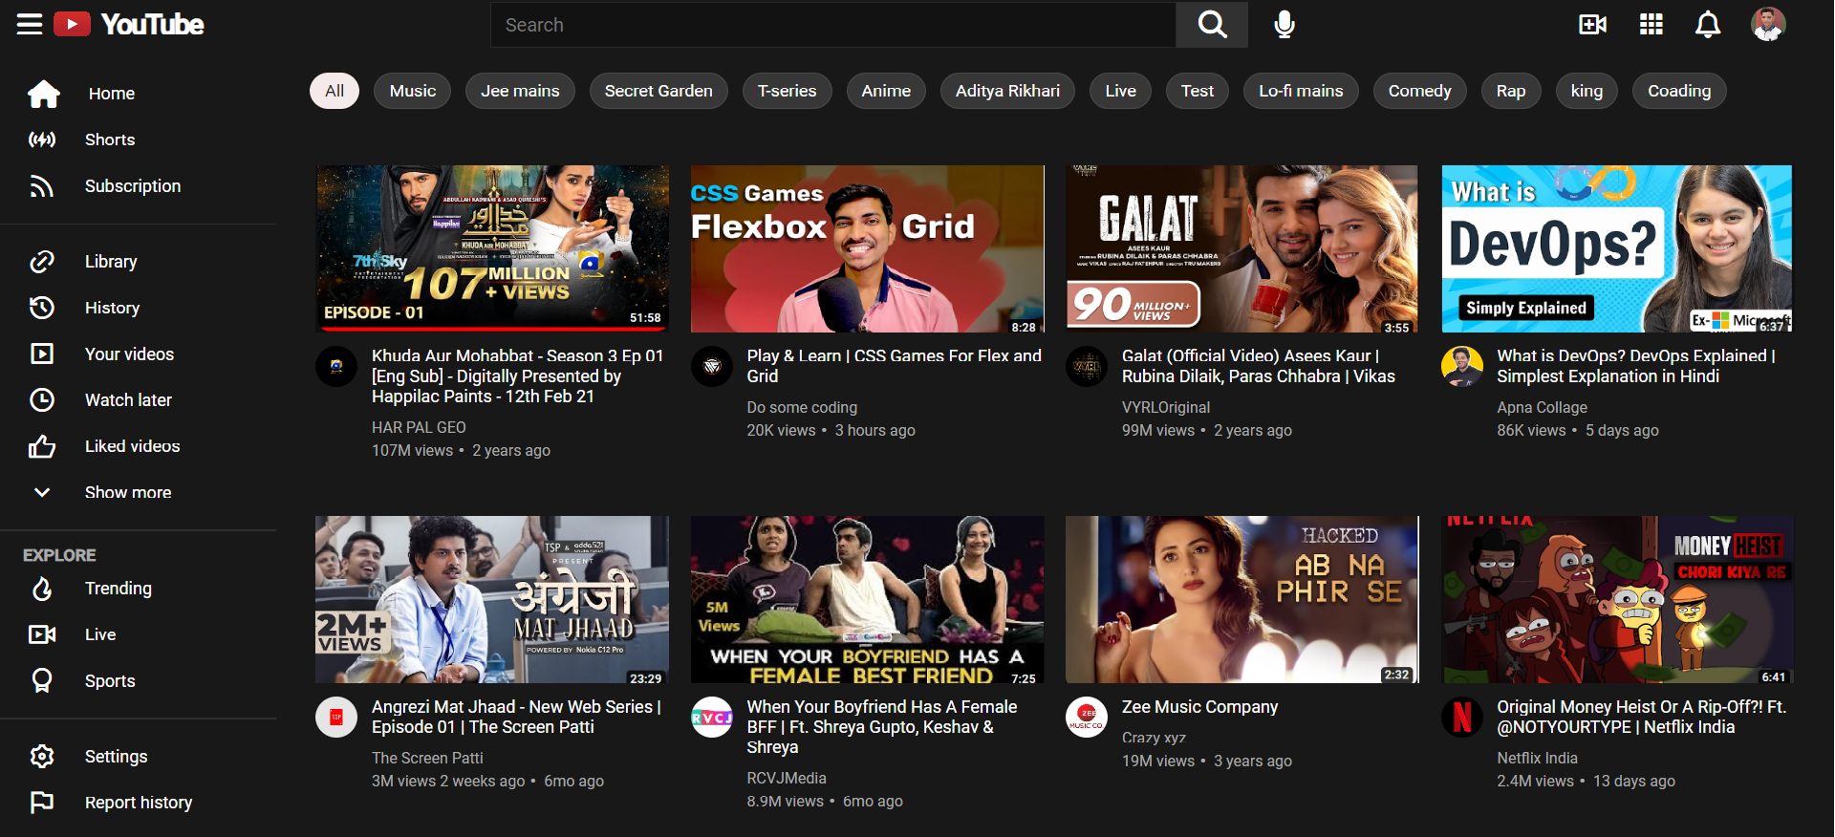Open Khuda Aur Mohabbat video thumbnail
The height and width of the screenshot is (837, 1835).
click(x=492, y=248)
